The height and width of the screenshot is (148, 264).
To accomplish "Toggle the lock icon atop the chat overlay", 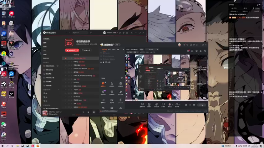I will click(257, 5).
